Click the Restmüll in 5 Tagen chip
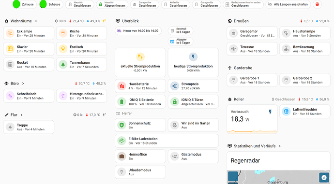 (x=181, y=30)
